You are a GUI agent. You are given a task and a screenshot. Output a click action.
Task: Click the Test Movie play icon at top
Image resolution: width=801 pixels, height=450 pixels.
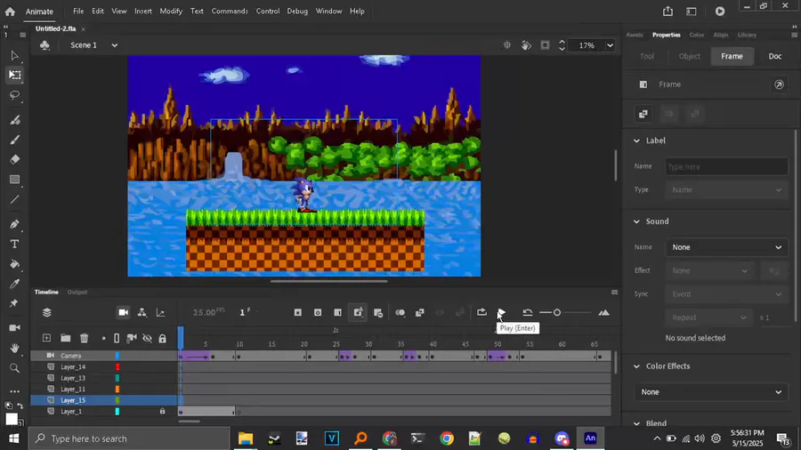(x=720, y=12)
